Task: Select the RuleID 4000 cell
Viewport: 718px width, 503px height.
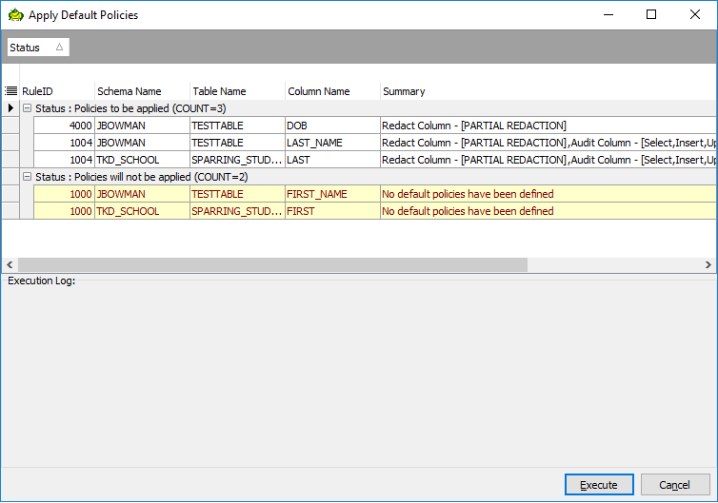Action: pos(64,126)
